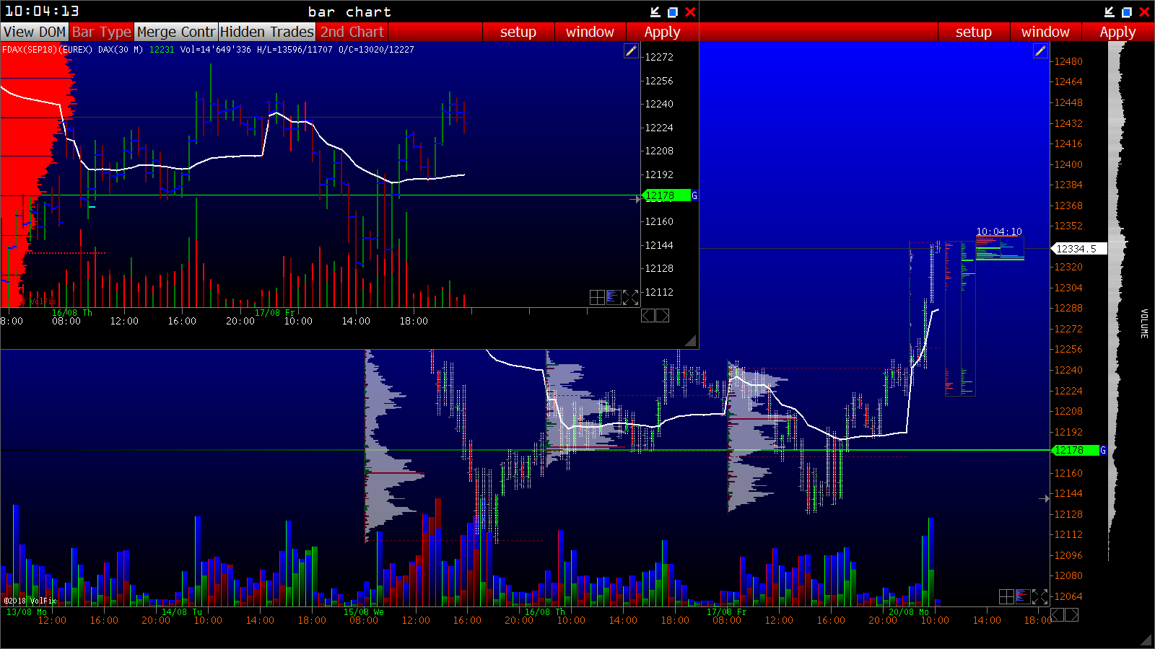Click the green 12231 last price value
1155x649 pixels.
[x=162, y=50]
